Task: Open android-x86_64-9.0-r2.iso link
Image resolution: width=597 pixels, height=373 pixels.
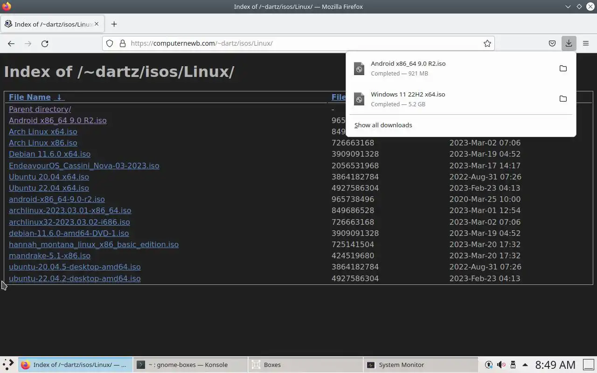Action: [57, 199]
